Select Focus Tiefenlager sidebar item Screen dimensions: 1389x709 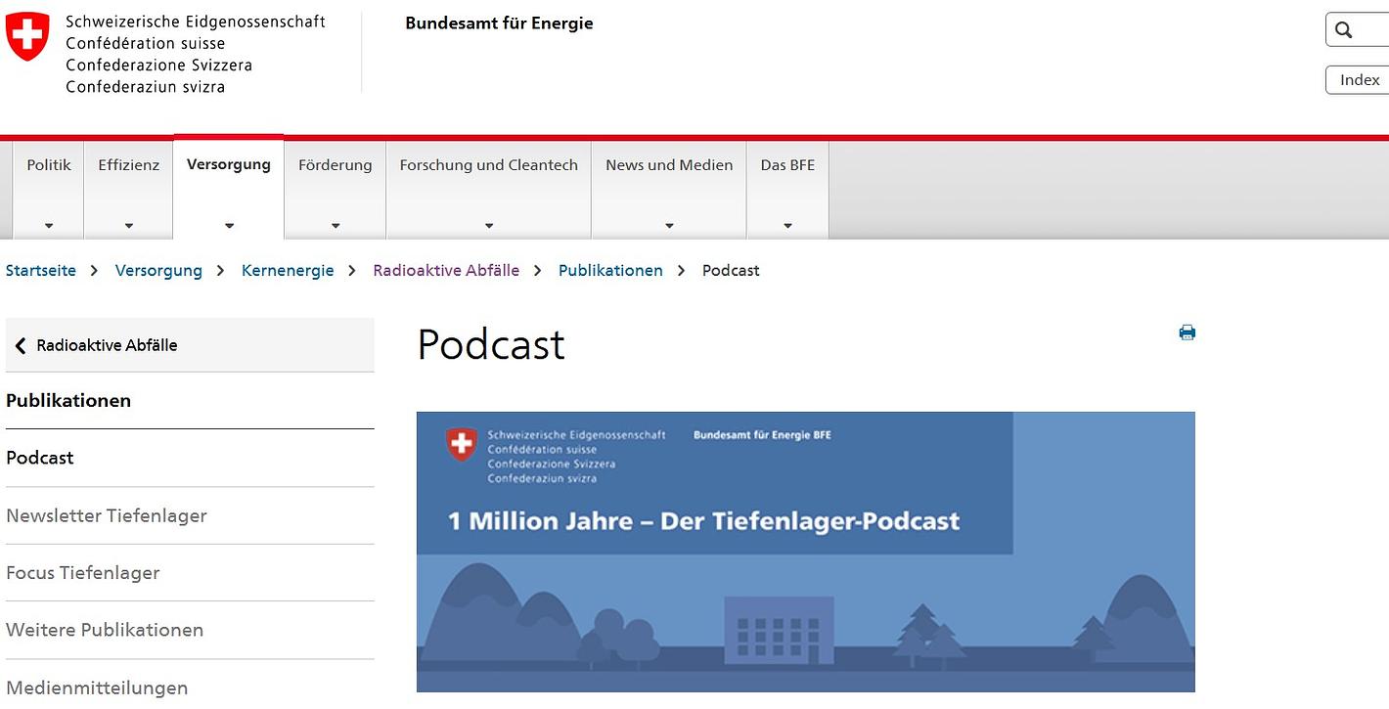tap(83, 573)
